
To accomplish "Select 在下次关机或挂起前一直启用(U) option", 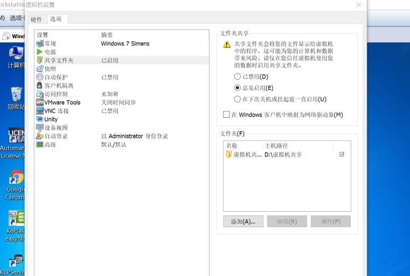I will (x=237, y=99).
